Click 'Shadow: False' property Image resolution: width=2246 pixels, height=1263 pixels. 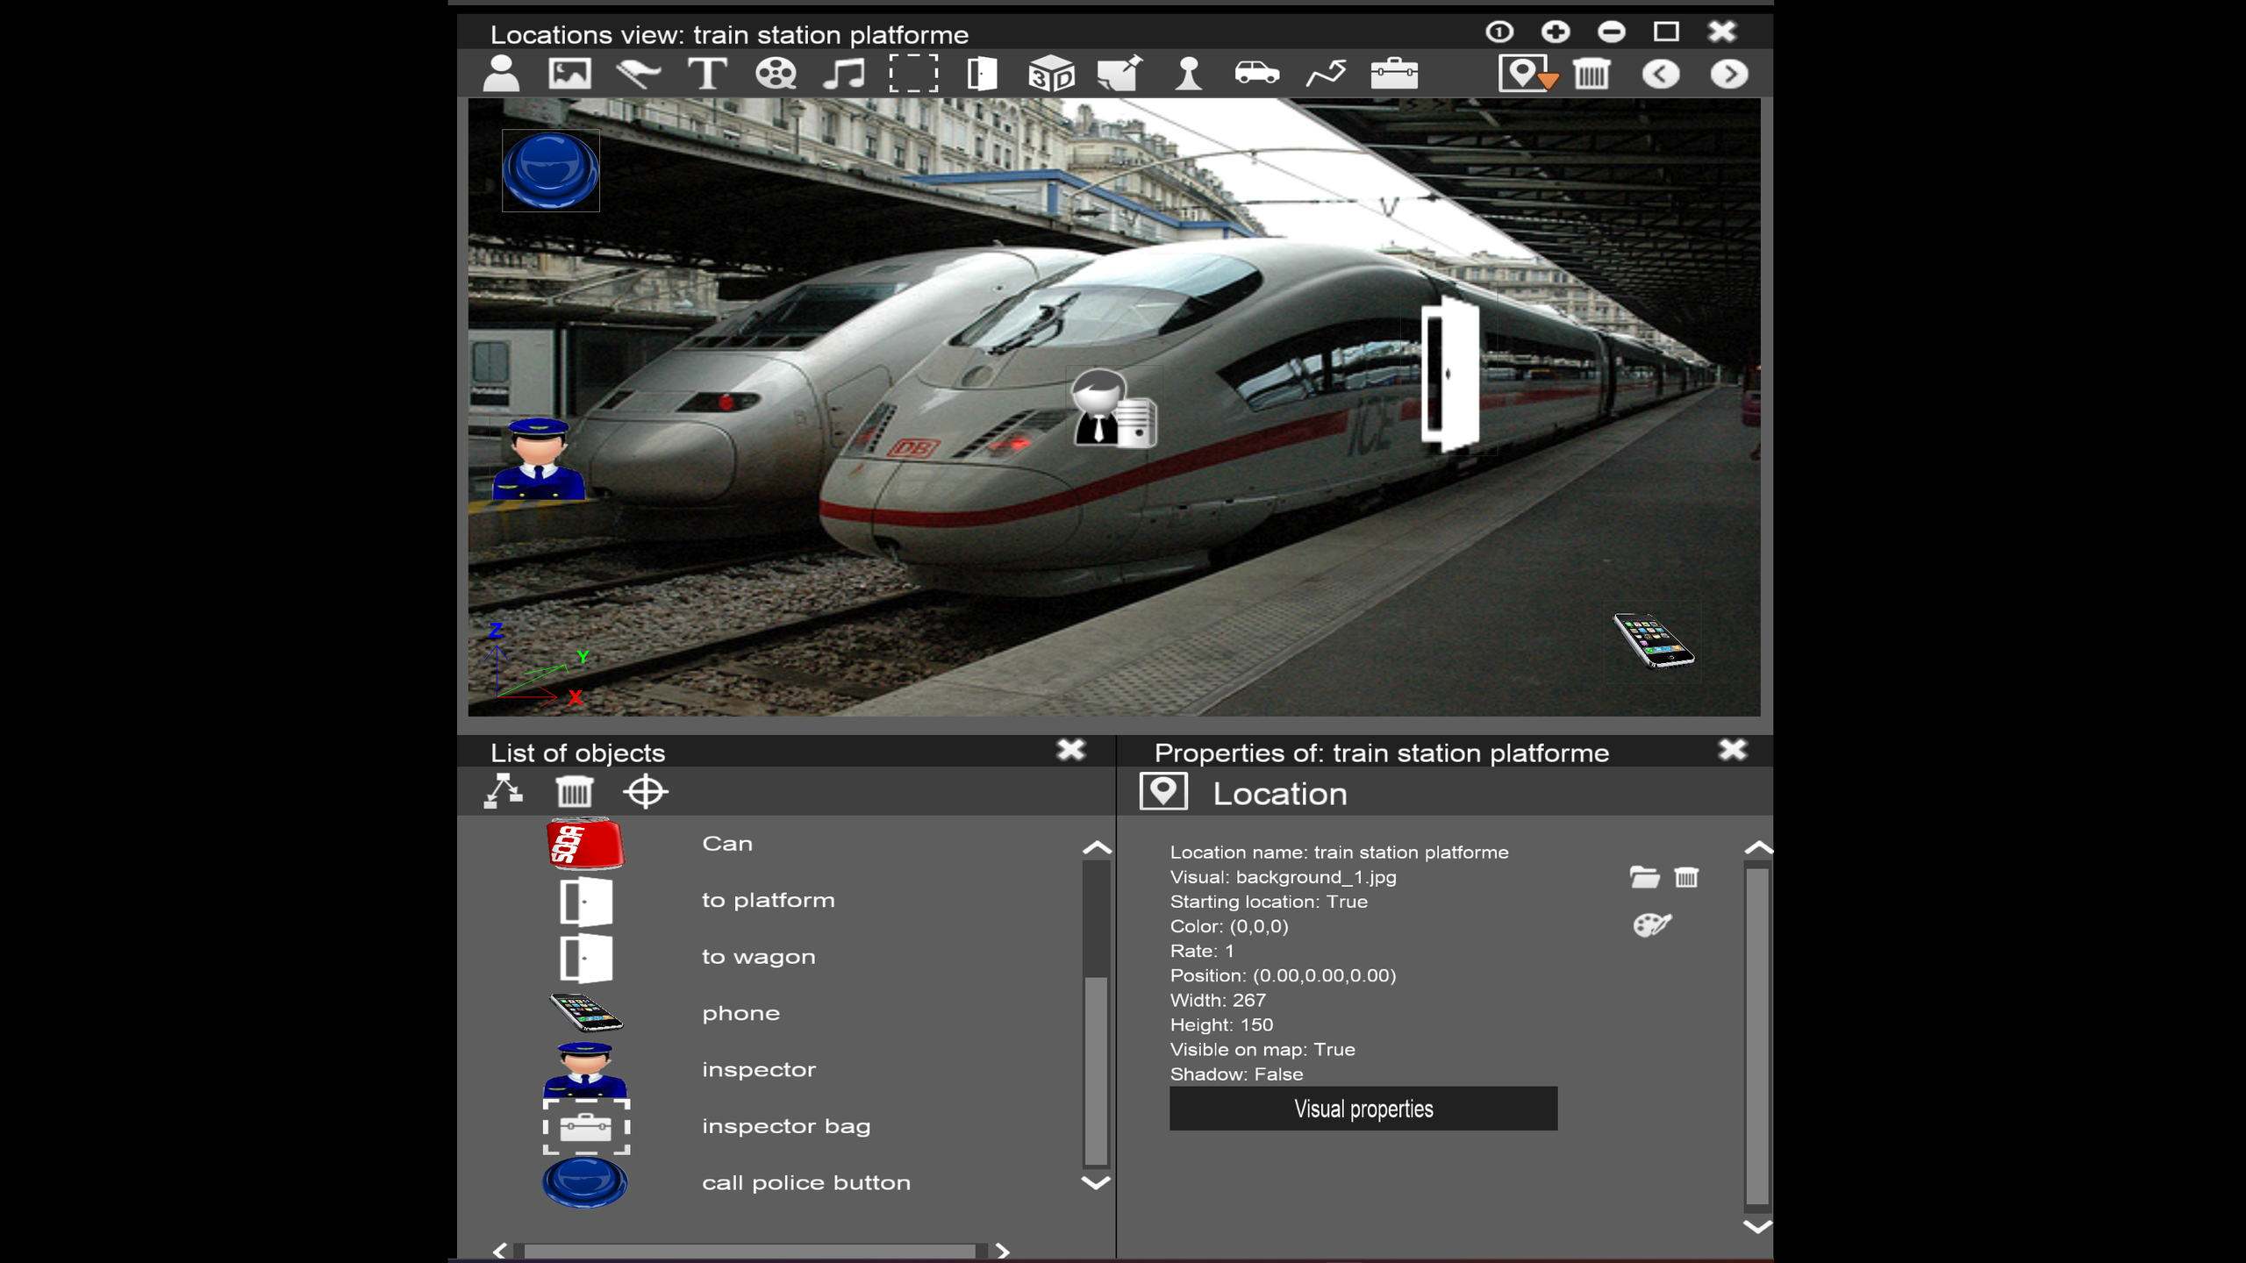(x=1236, y=1074)
